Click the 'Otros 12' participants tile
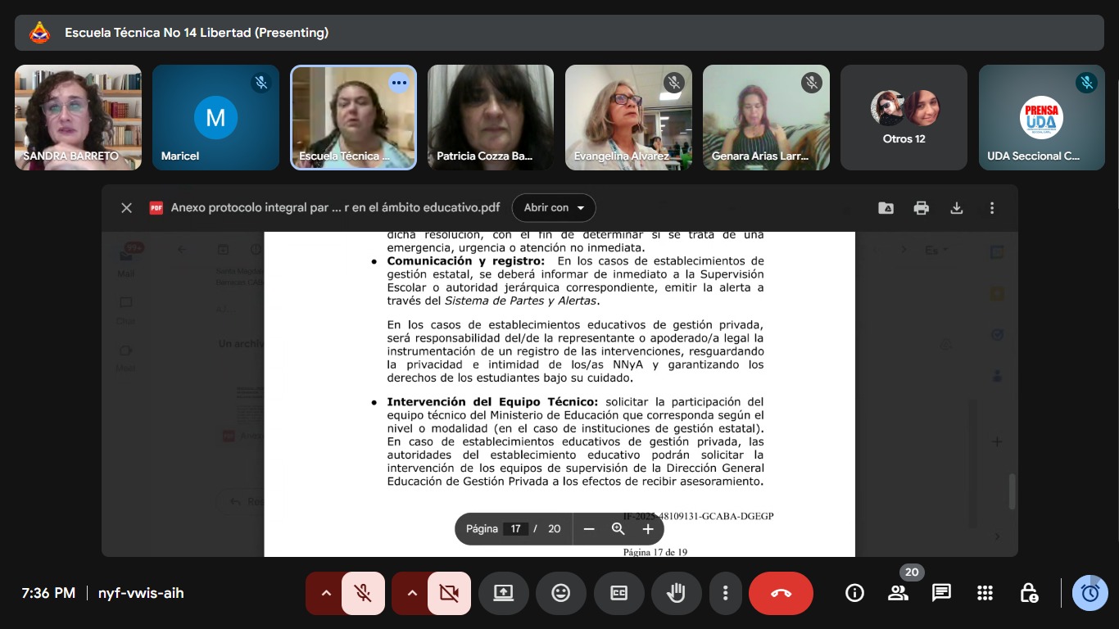Viewport: 1119px width, 629px height. pyautogui.click(x=904, y=118)
